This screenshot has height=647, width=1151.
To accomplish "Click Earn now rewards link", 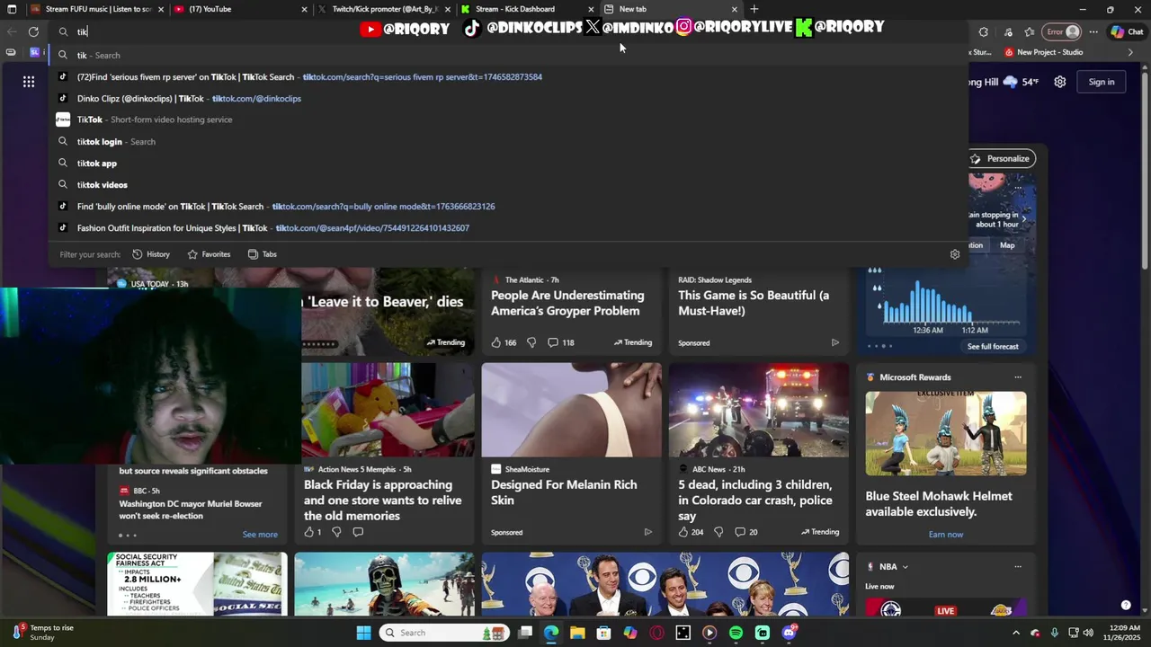I will [x=946, y=535].
